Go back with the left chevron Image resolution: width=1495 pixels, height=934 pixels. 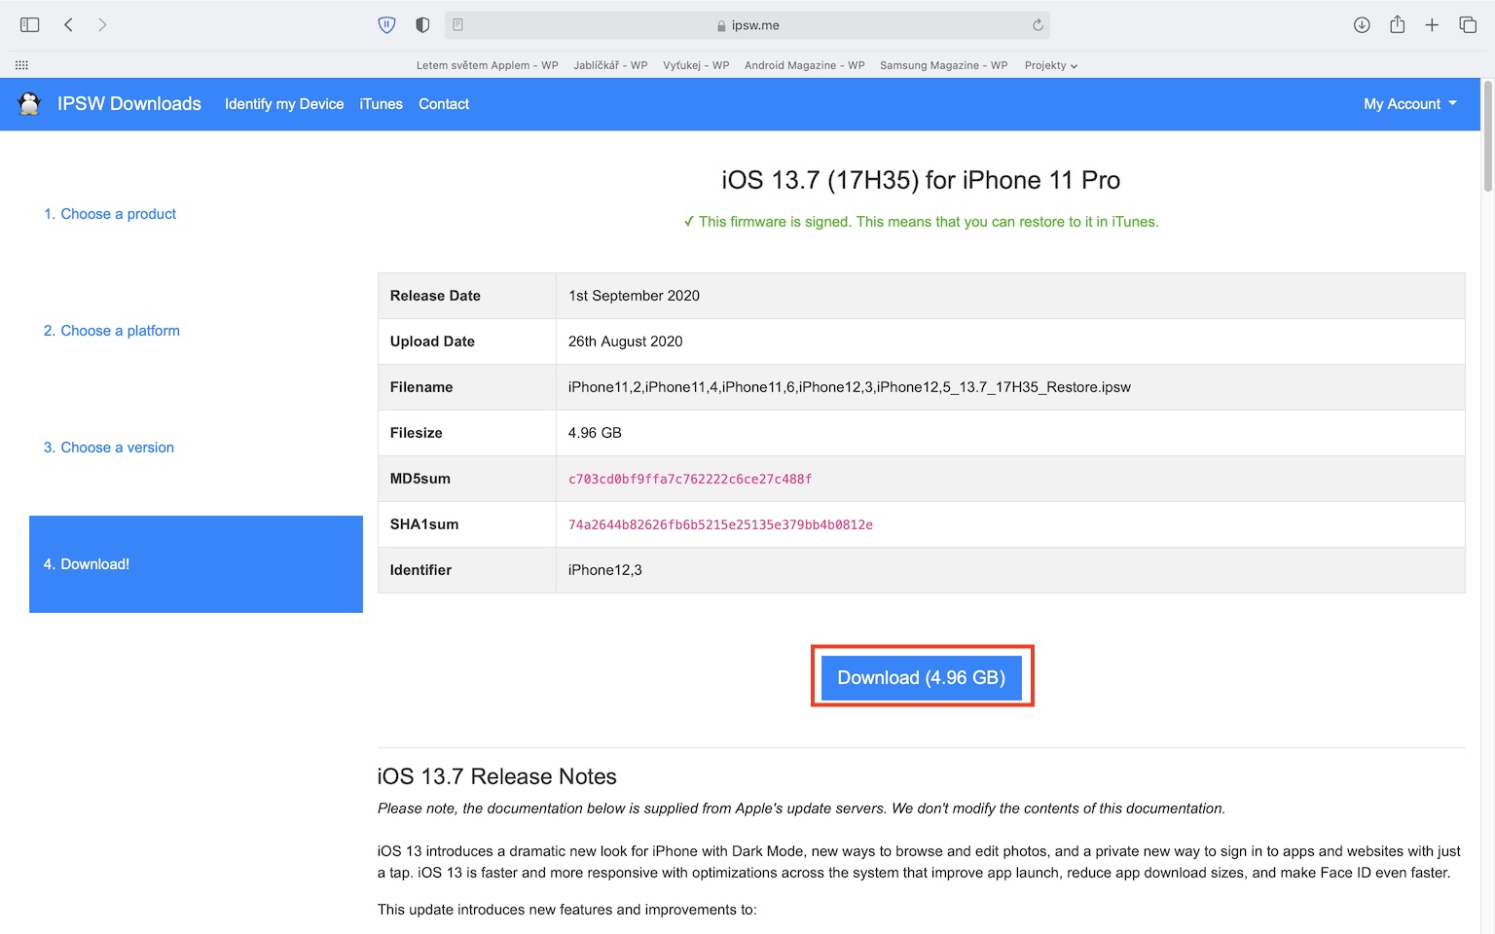coord(68,25)
